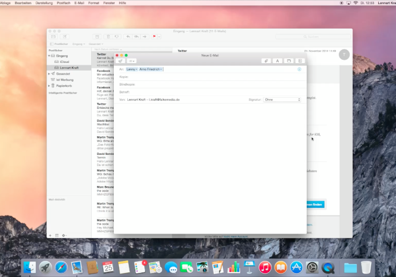Add a mailbox with the plus button
396x277 pixels.
click(50, 235)
